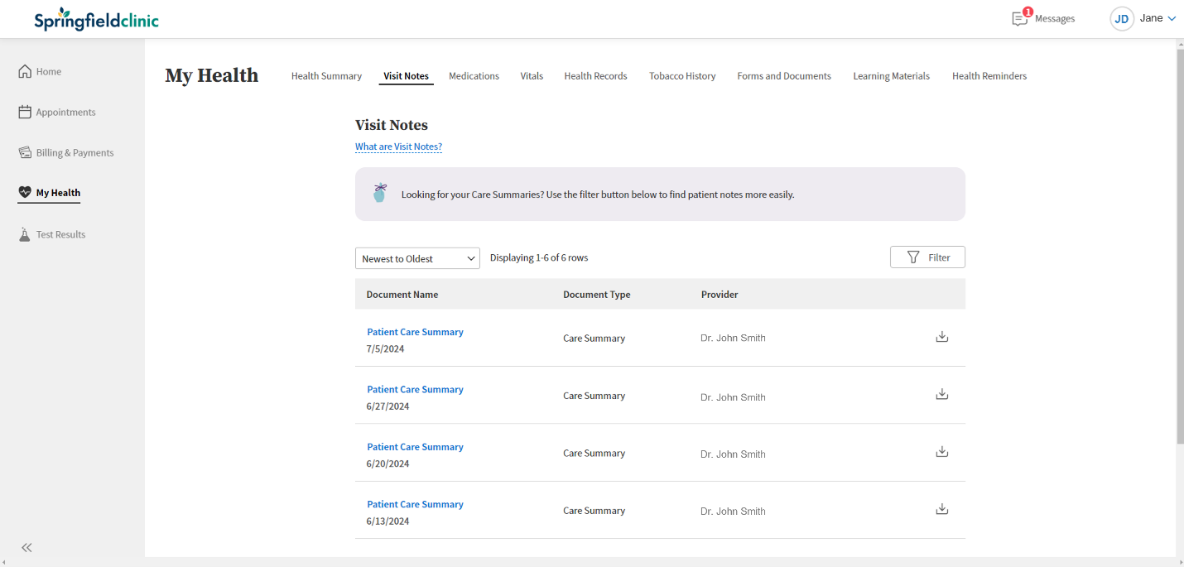
Task: Collapse the sidebar with the double chevron
Action: click(26, 547)
